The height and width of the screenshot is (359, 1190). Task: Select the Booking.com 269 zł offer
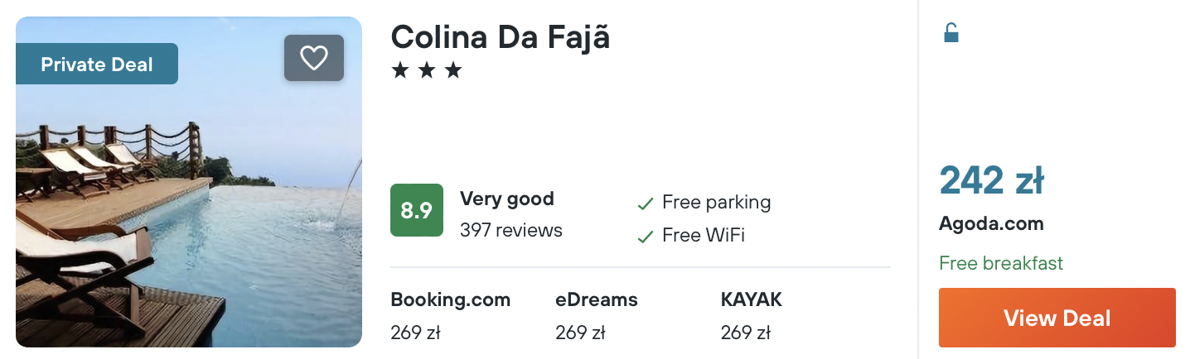click(450, 316)
